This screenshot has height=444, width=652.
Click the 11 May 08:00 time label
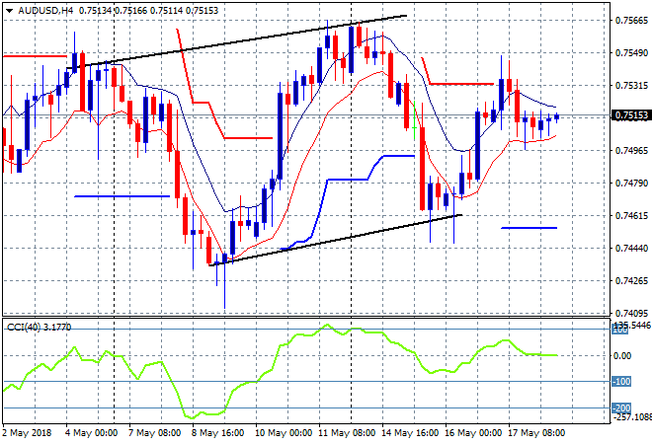[347, 433]
